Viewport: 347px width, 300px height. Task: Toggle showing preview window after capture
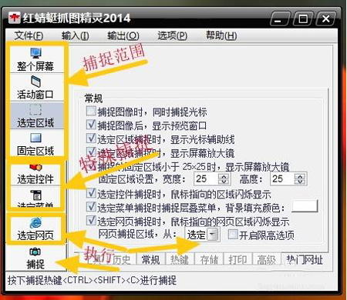[91, 125]
